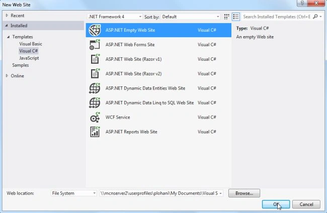Select ASP.NET Web Site (Razor v2) text
This screenshot has height=213, width=327.
133,74
